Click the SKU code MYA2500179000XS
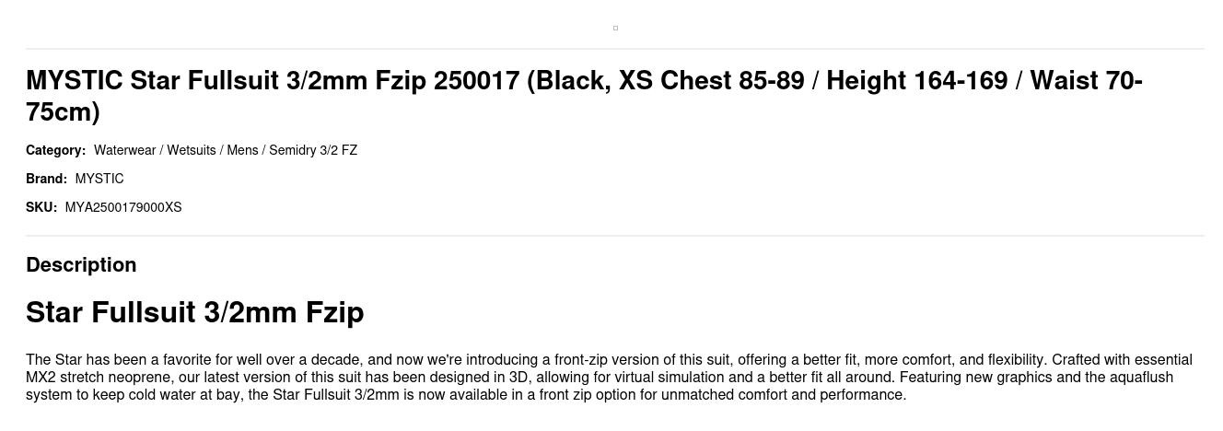Image resolution: width=1223 pixels, height=431 pixels. pos(123,207)
